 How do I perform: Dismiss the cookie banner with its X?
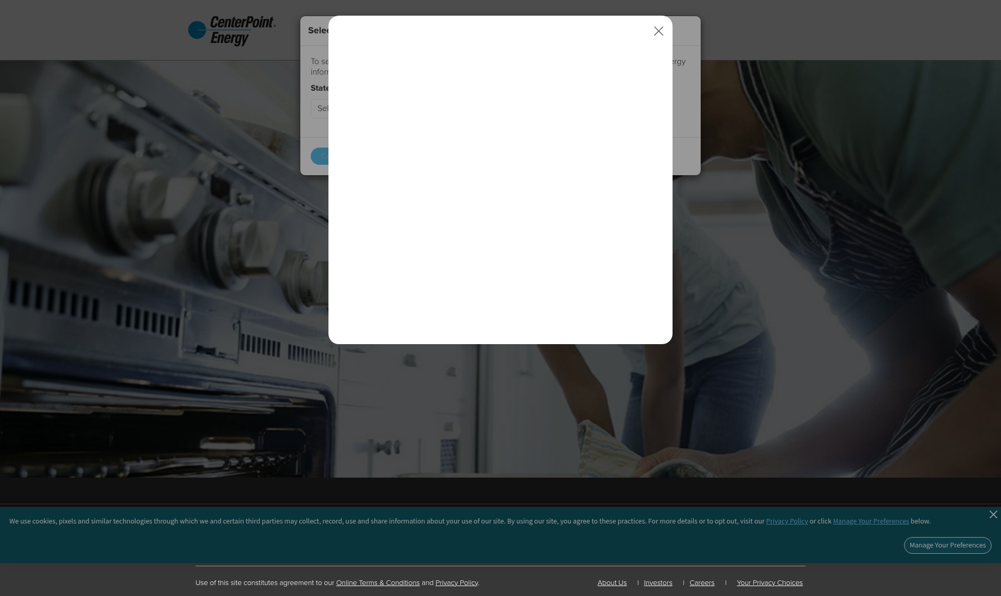993,515
